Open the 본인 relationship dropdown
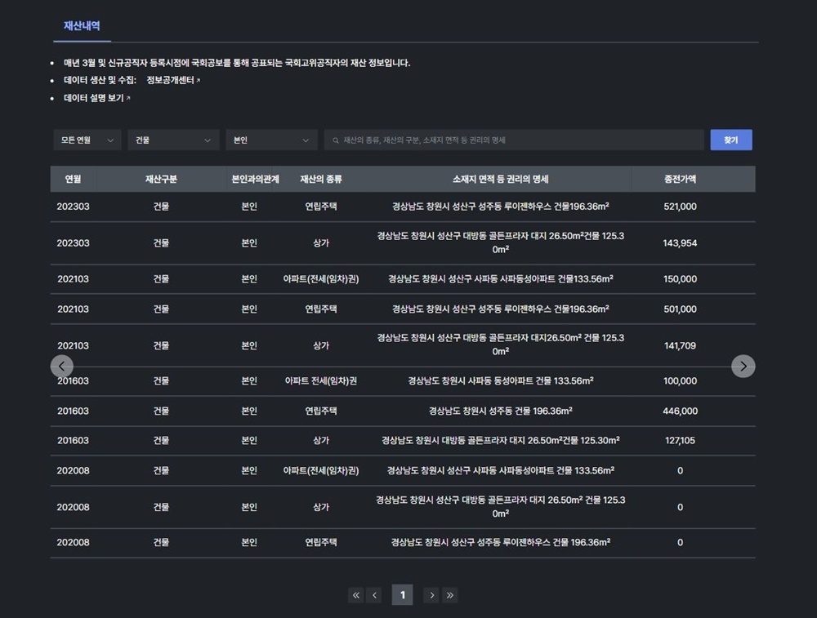The image size is (817, 618). pos(271,140)
